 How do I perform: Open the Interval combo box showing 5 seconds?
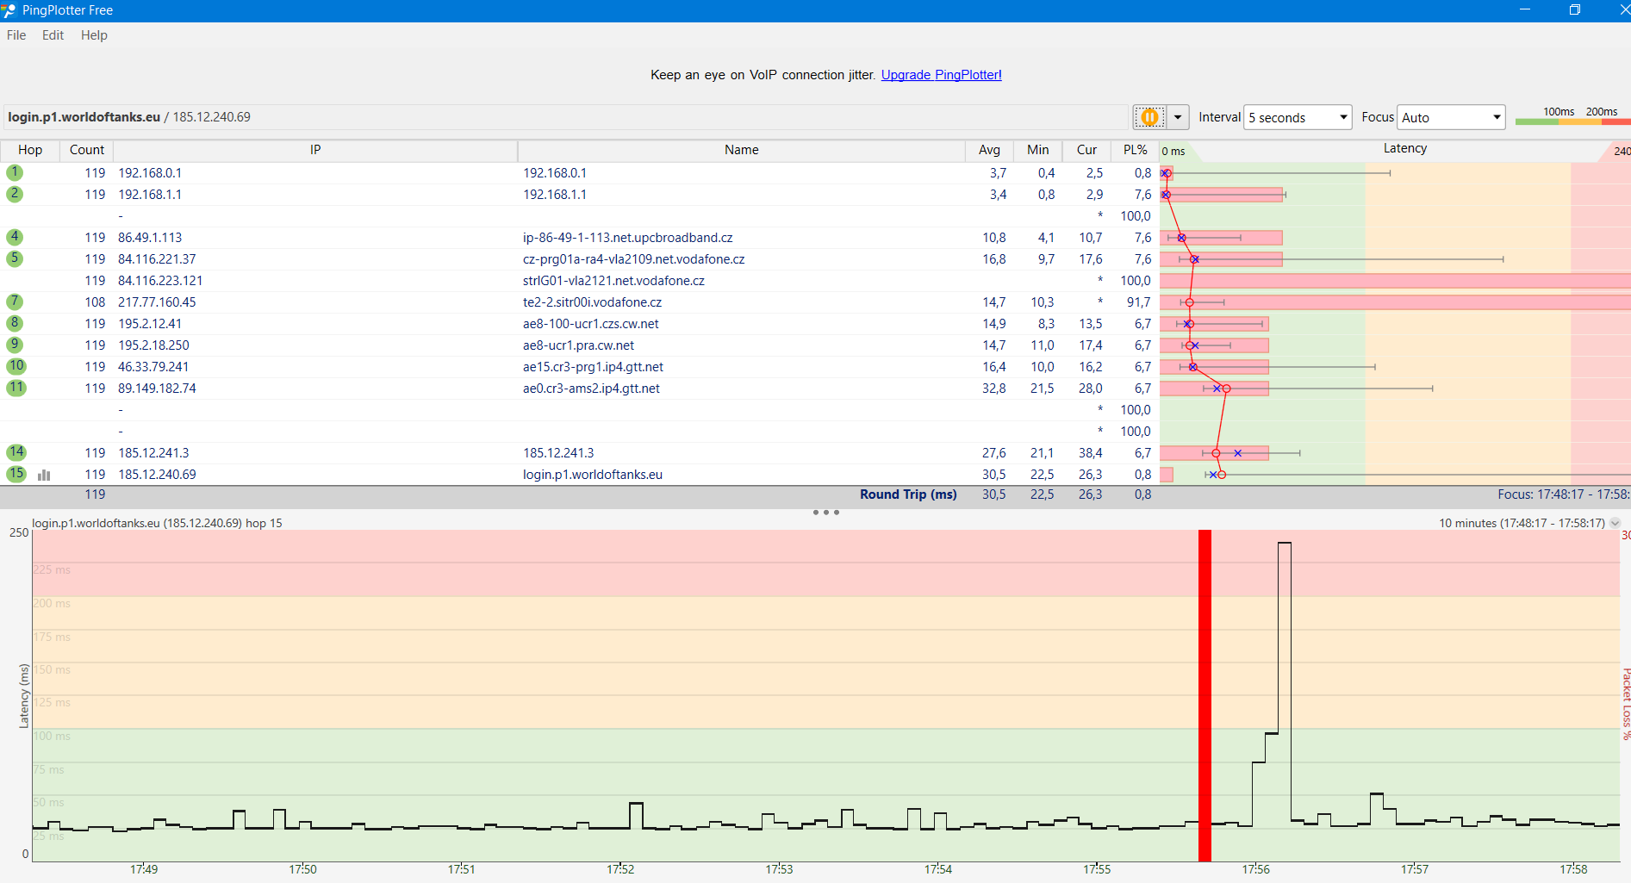(x=1298, y=117)
